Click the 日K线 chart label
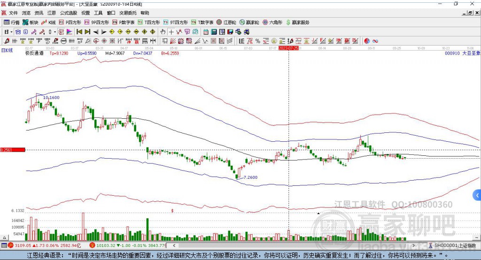 coord(7,50)
